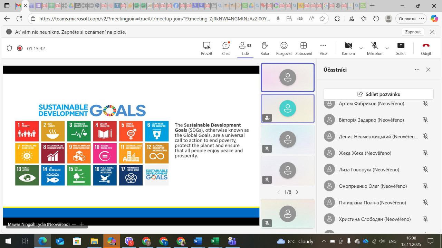The image size is (442, 248).
Task: Expand the camera options dropdown arrow
Action: tap(361, 49)
